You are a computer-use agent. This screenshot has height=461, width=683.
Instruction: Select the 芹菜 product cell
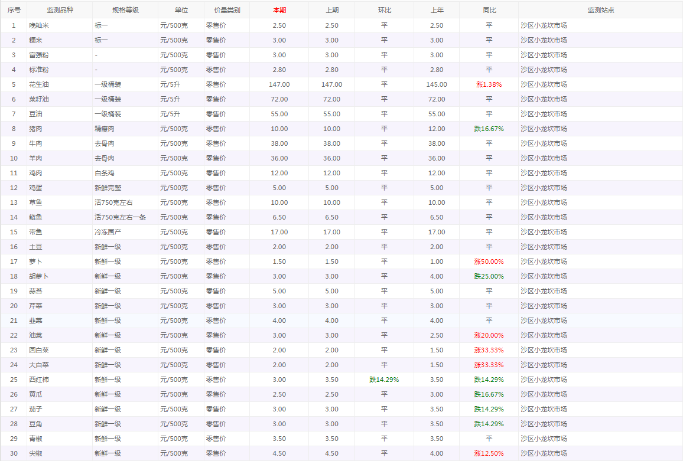60,306
